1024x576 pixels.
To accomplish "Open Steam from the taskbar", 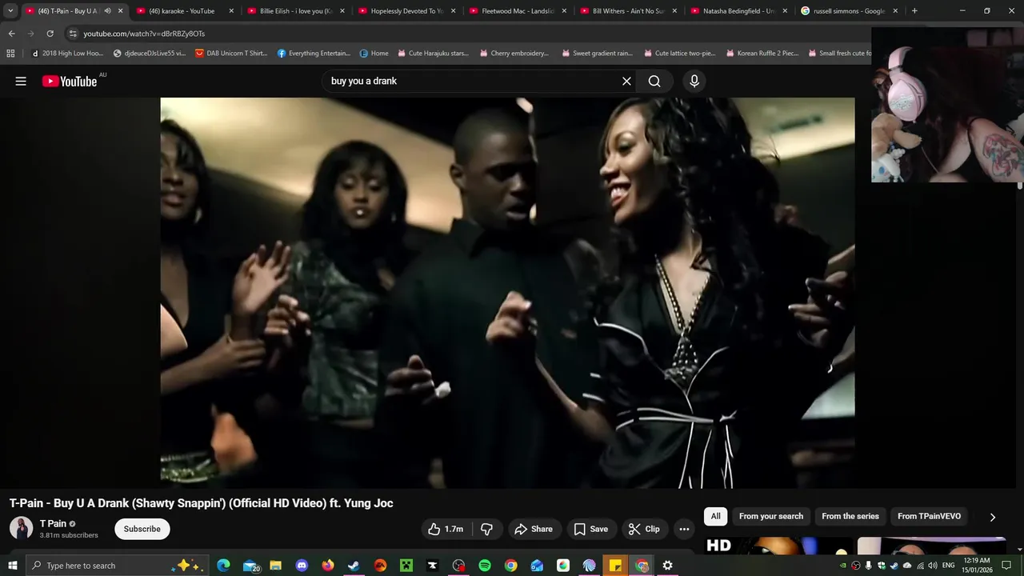I will (354, 566).
